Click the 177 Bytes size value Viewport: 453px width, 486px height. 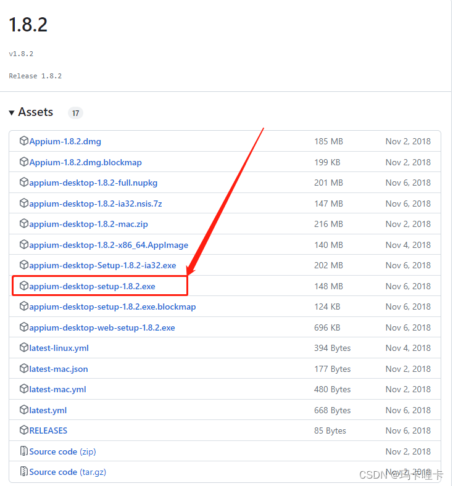tap(333, 369)
